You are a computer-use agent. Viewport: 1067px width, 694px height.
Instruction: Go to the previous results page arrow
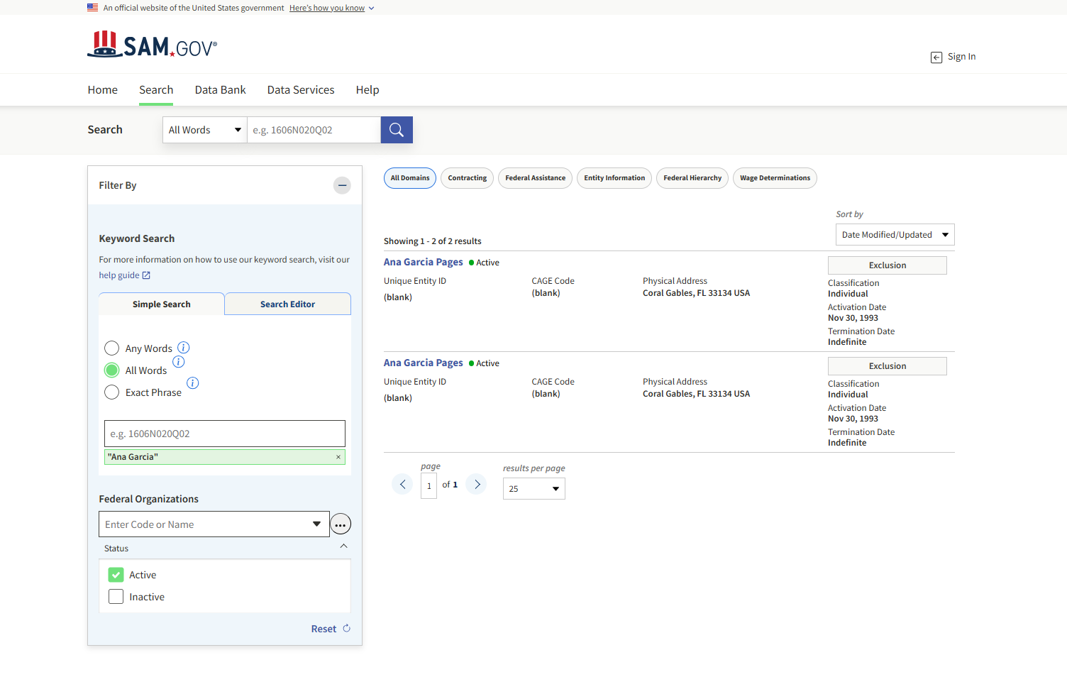402,485
